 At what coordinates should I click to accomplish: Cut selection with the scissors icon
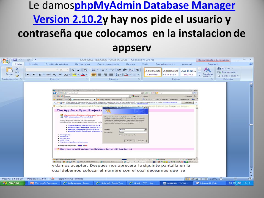(17, 68)
